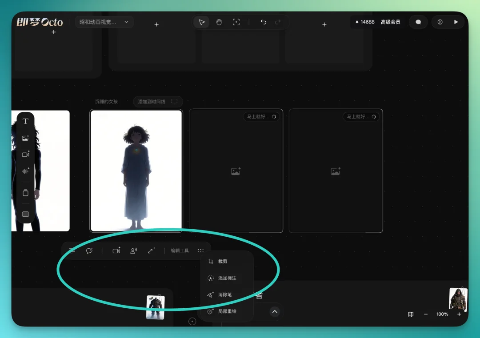Open the Add Image tool

coord(25,138)
